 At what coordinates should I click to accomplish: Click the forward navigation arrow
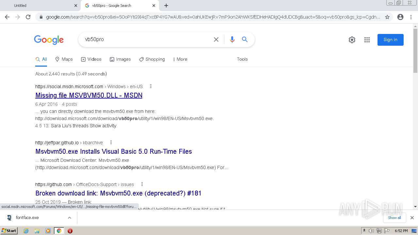(x=18, y=17)
